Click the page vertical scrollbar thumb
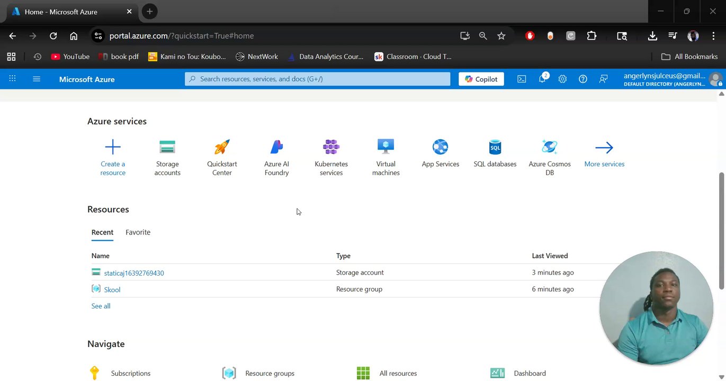The image size is (726, 381). 721,231
